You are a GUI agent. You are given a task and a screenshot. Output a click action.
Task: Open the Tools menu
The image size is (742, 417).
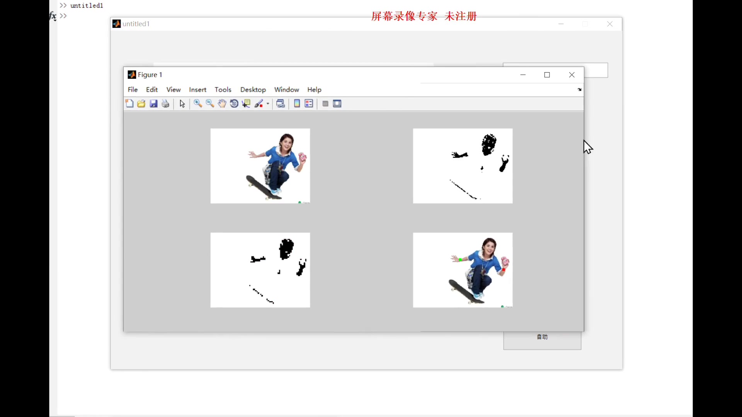pos(223,90)
